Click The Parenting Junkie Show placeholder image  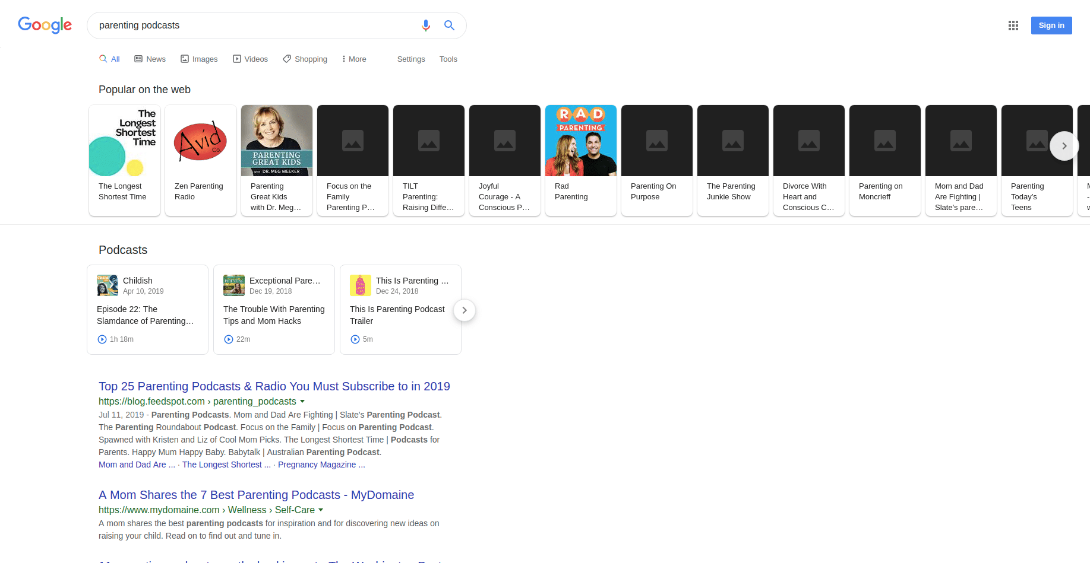coord(733,141)
